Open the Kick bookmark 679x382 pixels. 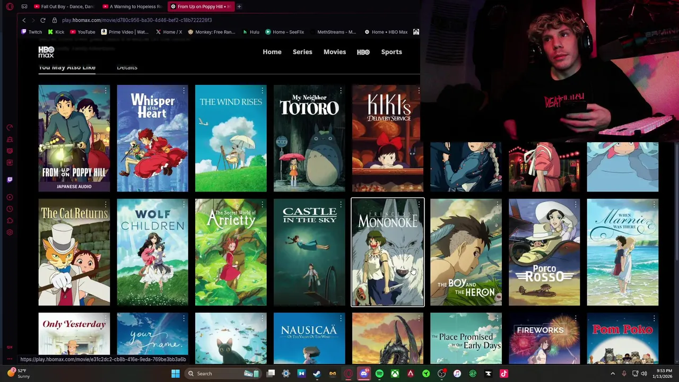(x=55, y=32)
